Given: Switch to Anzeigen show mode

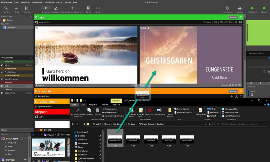Looking at the screenshot, I should (46, 9).
